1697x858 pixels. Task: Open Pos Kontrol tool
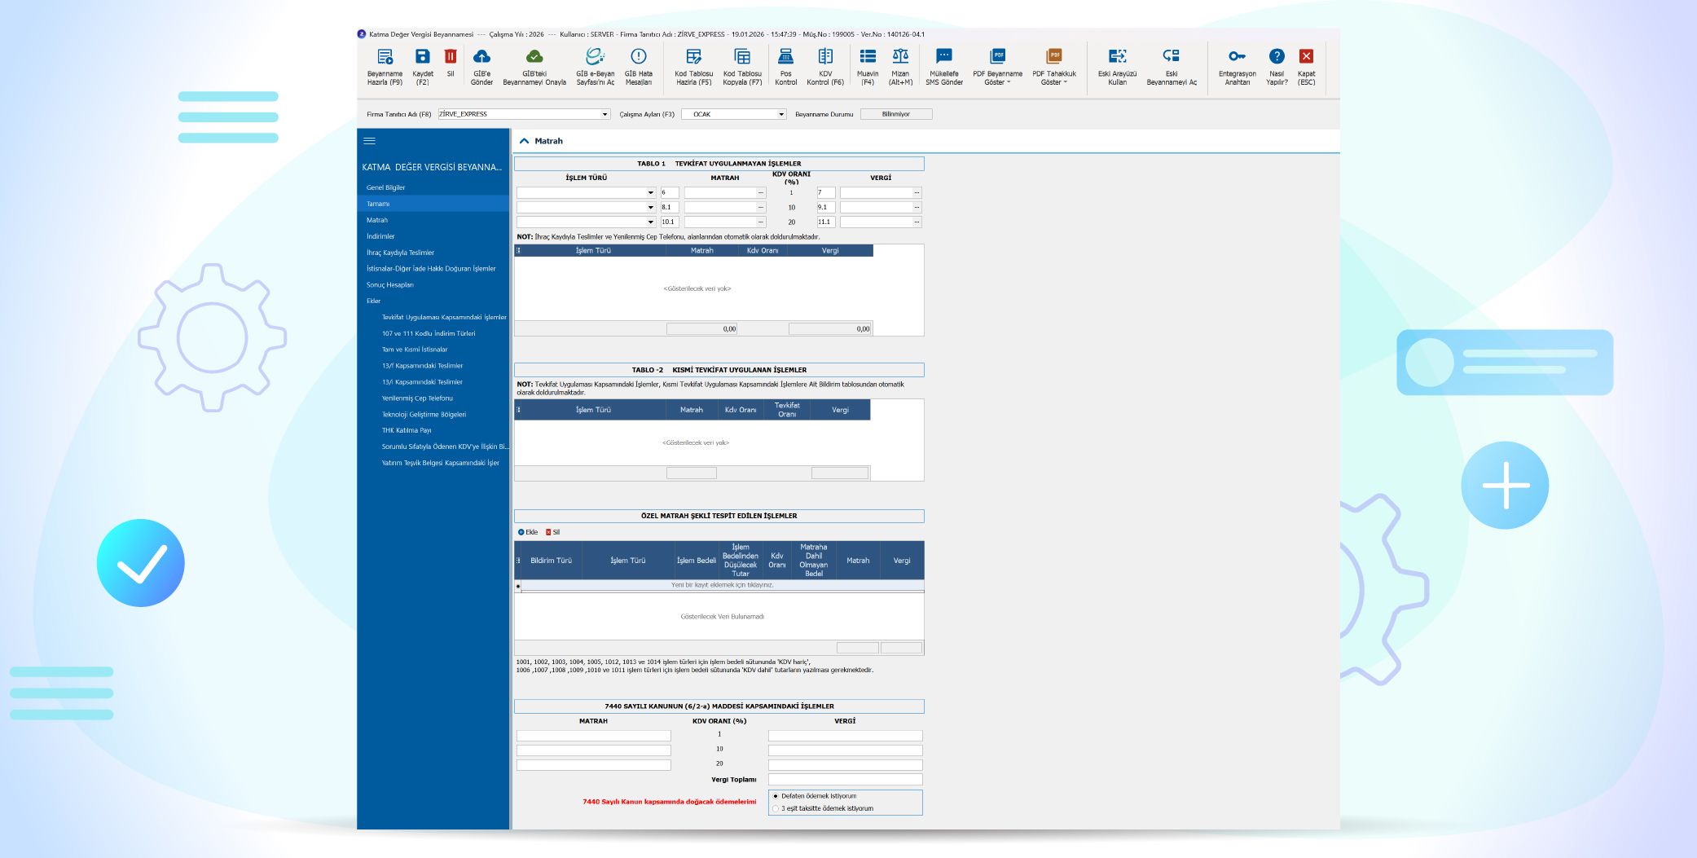[785, 56]
